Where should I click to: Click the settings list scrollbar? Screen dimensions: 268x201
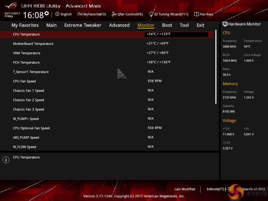(x=216, y=67)
